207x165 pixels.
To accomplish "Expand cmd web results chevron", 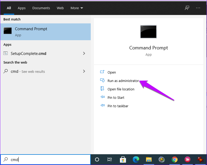I will 84,71.
